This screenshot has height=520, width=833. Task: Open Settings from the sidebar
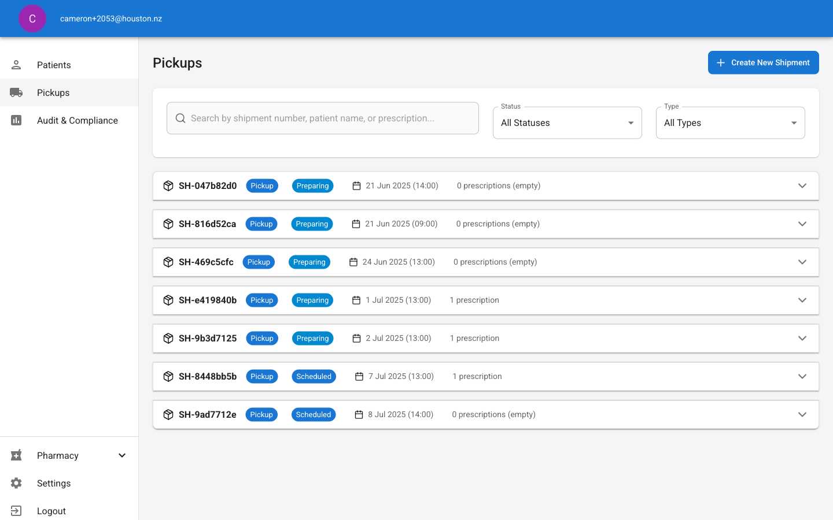(69, 483)
